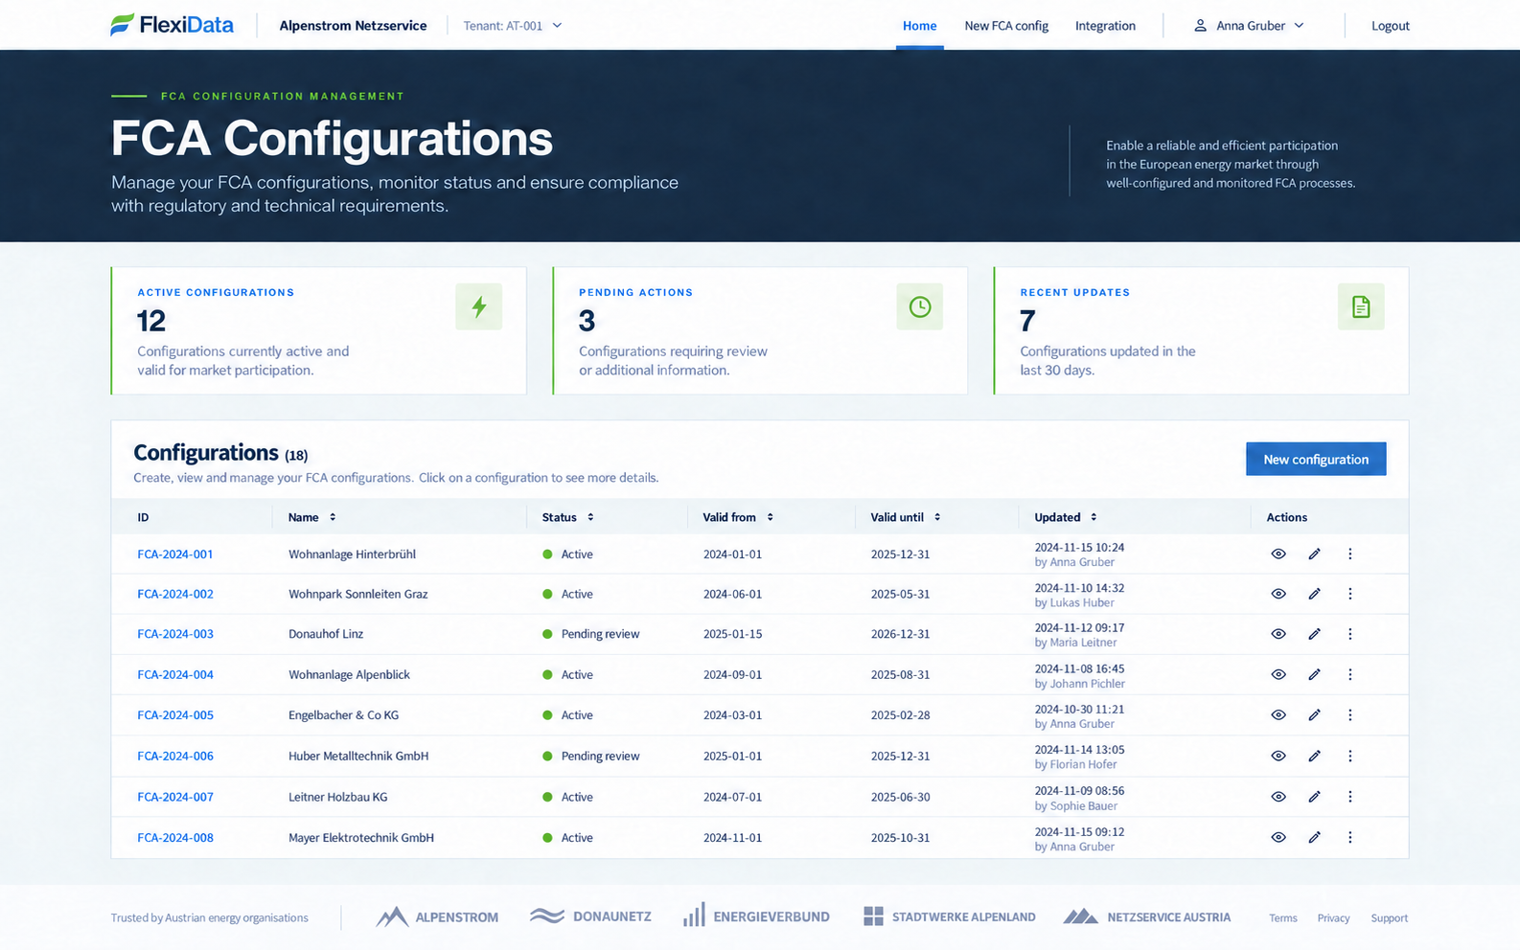Click the Active Configurations count 12

151,320
